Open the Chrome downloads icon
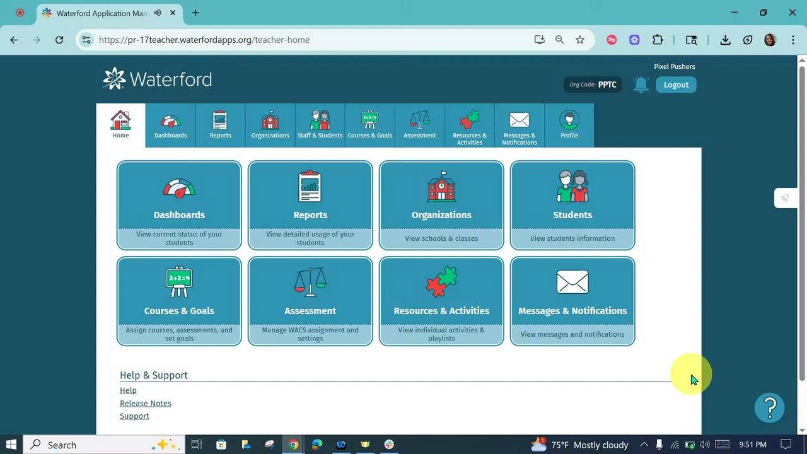The image size is (807, 454). 726,40
